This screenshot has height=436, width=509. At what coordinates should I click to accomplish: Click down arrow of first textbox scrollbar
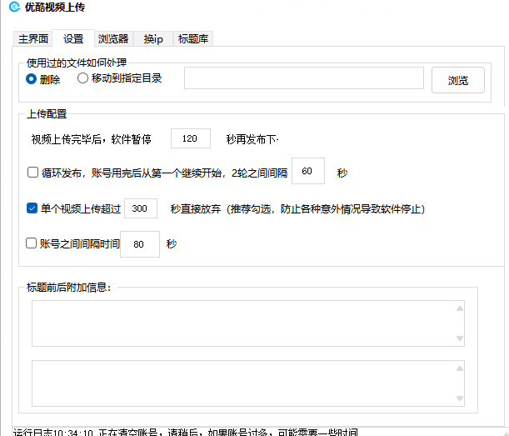pos(460,338)
